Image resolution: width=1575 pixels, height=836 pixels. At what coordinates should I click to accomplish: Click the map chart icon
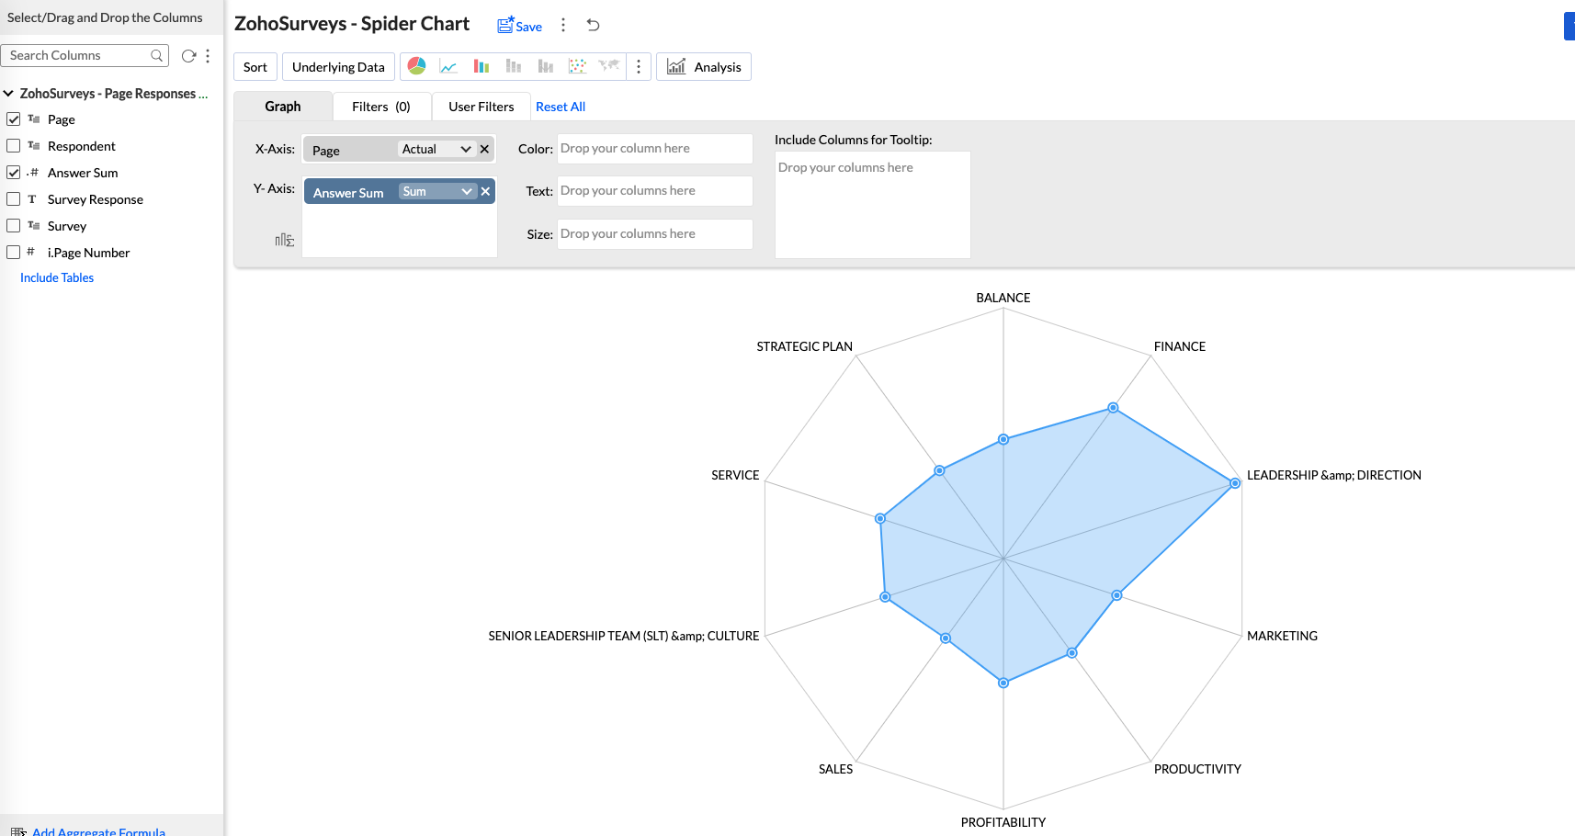point(608,66)
